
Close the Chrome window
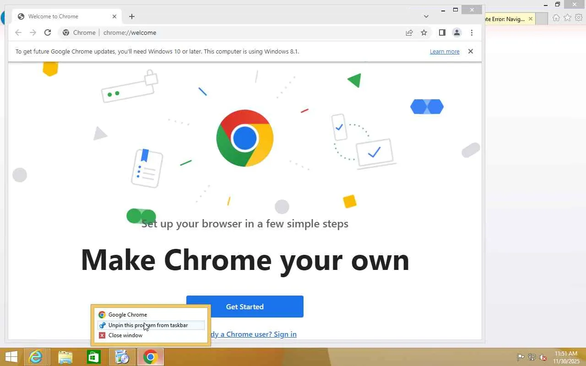(x=472, y=10)
